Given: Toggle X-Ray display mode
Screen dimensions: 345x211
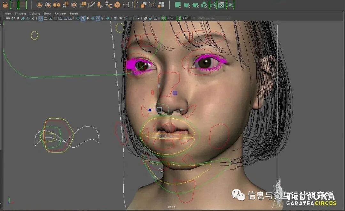Looking at the screenshot, I should point(145,18).
